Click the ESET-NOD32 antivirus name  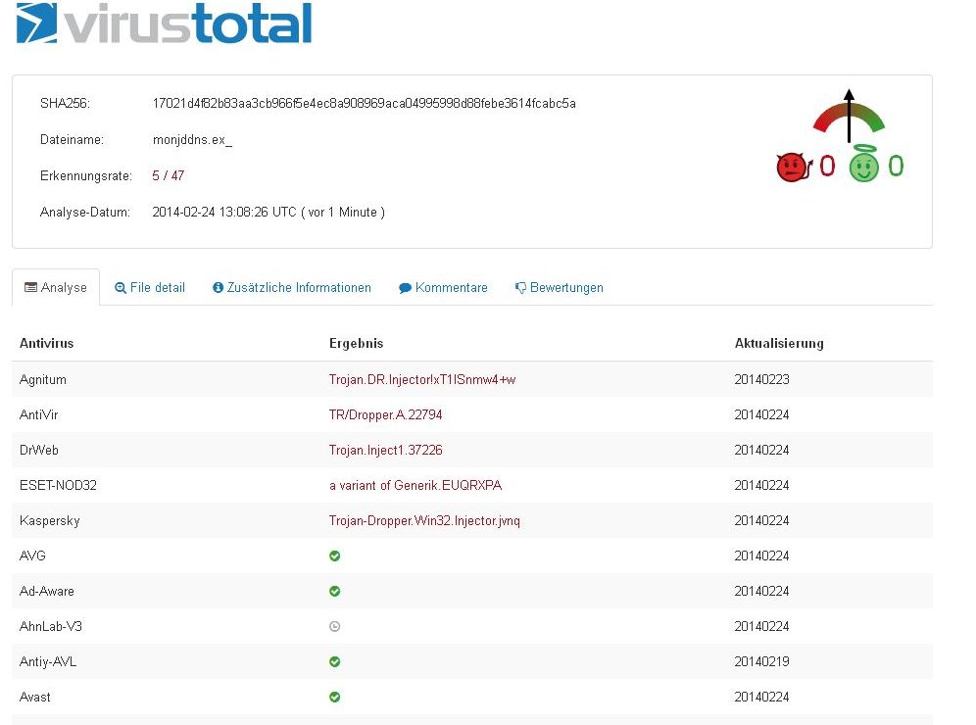(58, 485)
